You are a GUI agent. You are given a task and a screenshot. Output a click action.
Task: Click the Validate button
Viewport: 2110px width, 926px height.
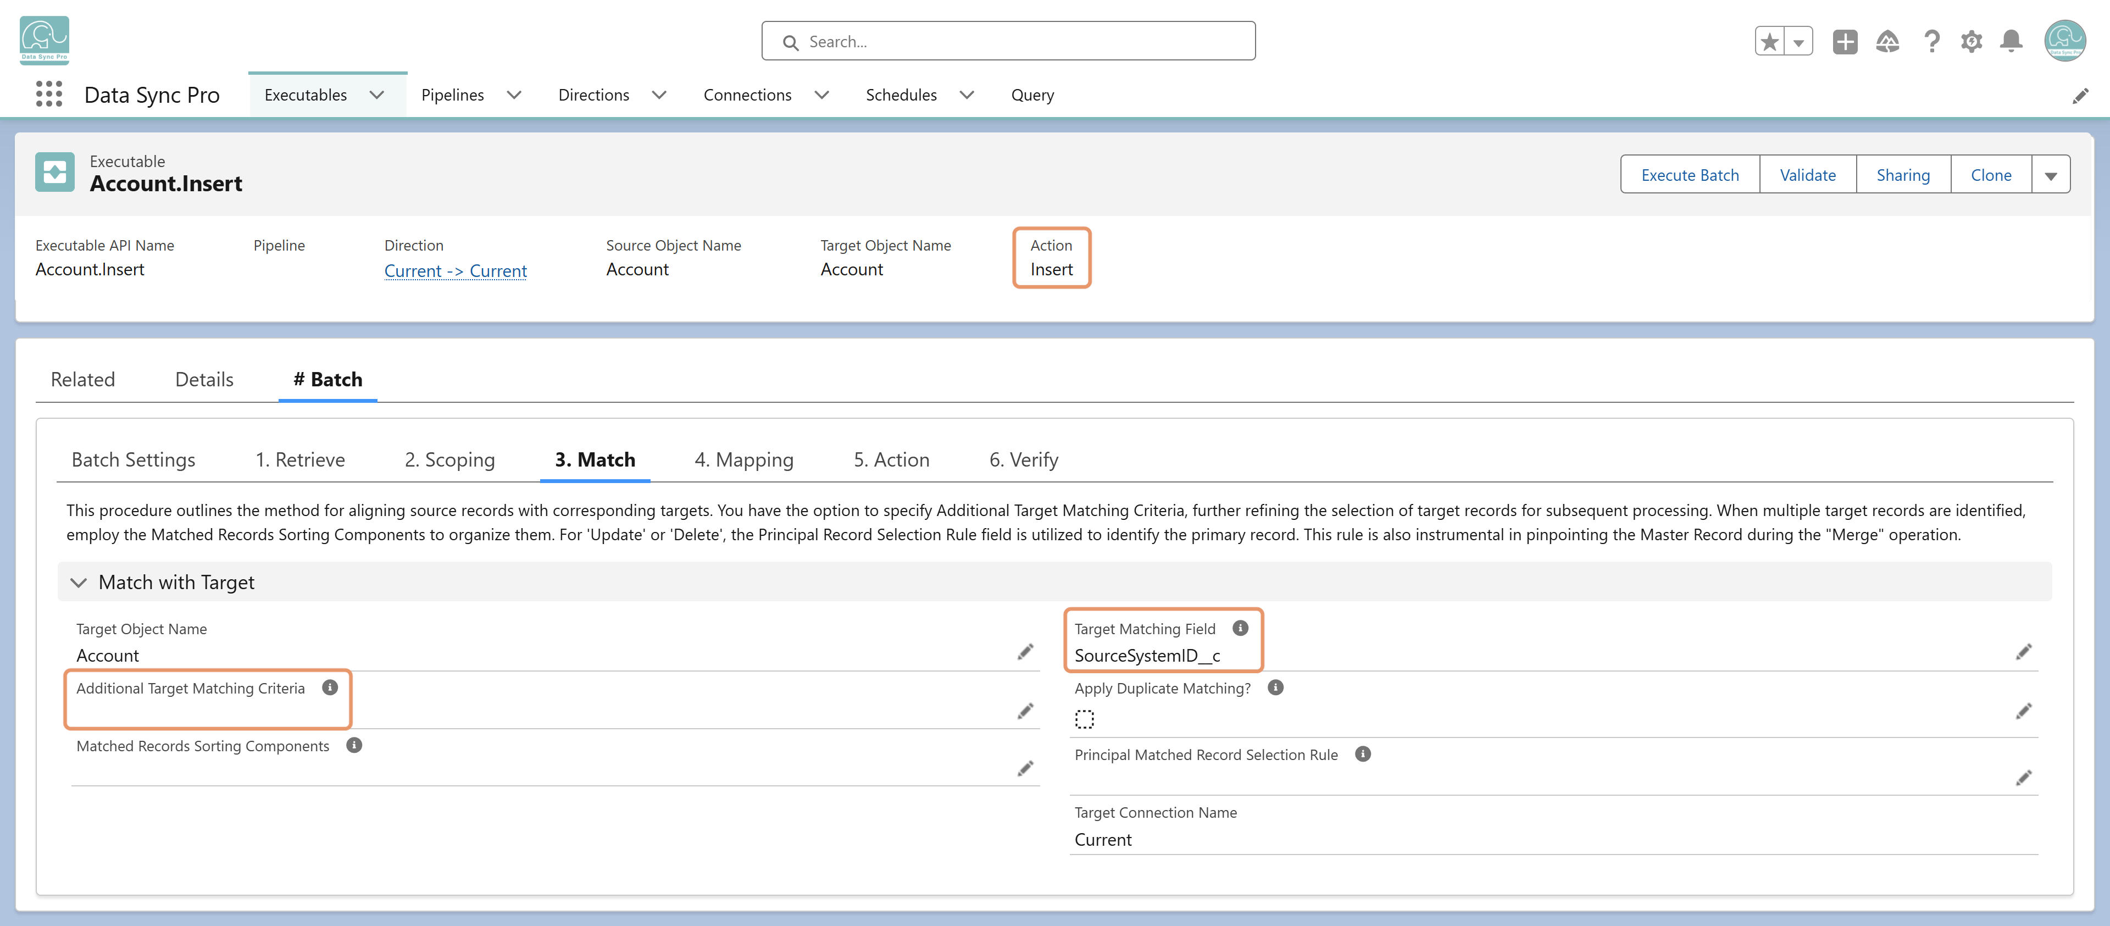(1808, 175)
